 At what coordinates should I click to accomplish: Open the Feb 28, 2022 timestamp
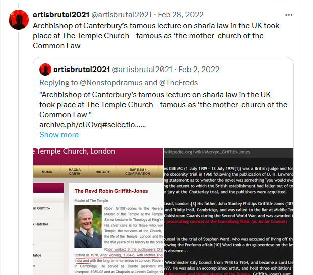180,15
